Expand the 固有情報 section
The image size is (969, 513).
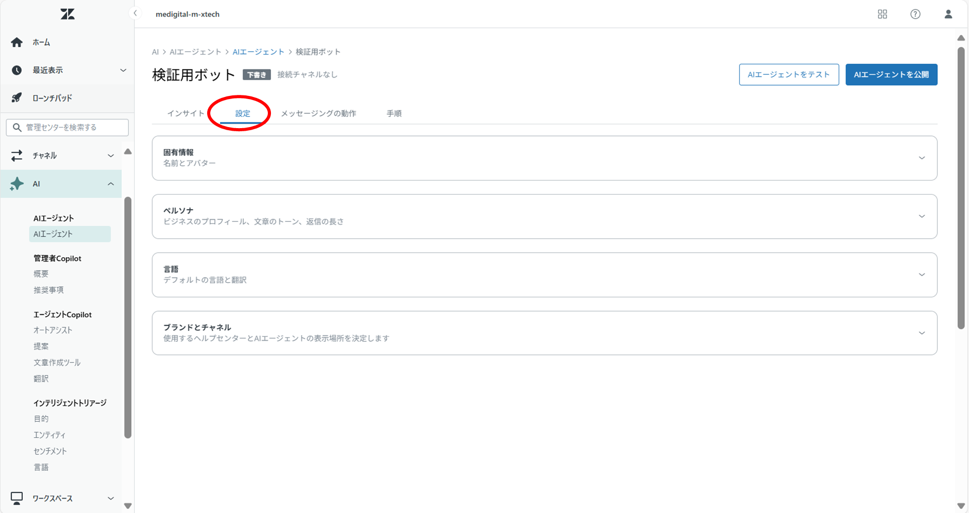click(x=544, y=158)
